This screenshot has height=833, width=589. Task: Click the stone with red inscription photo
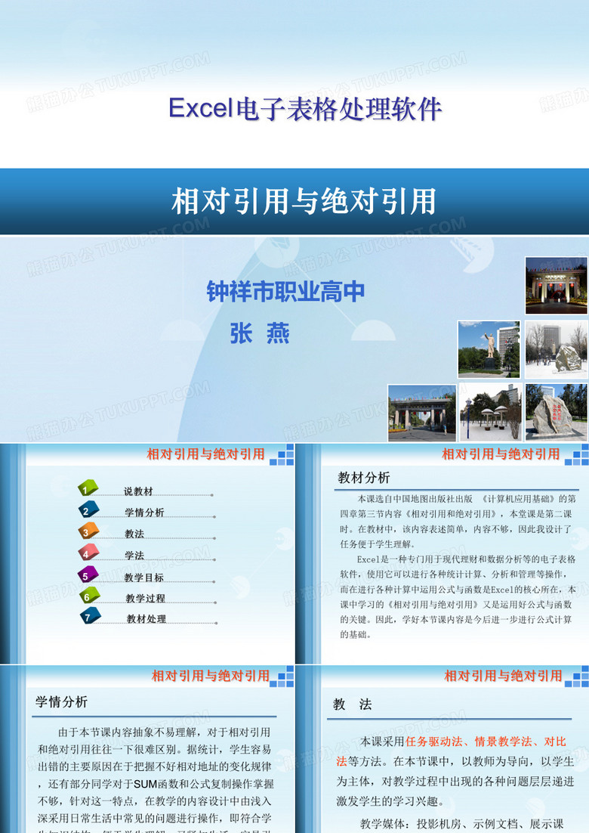tap(556, 413)
